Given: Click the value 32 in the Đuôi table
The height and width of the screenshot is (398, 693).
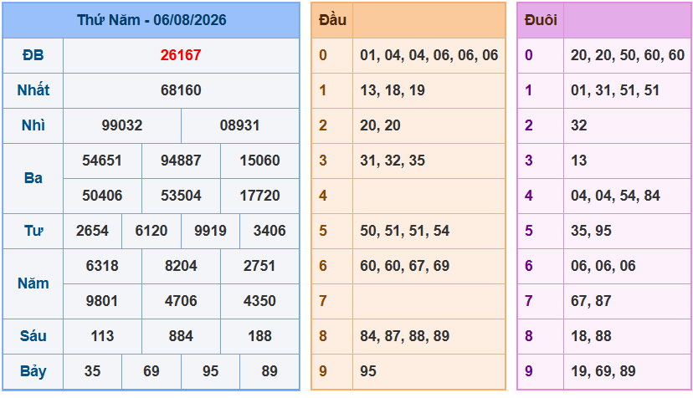Looking at the screenshot, I should tap(579, 125).
